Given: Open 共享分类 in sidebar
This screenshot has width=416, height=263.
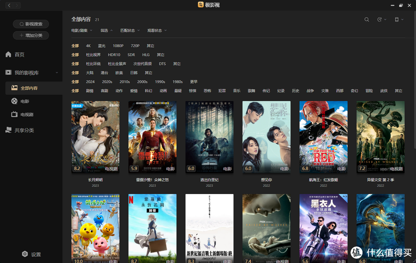Looking at the screenshot, I should point(20,130).
